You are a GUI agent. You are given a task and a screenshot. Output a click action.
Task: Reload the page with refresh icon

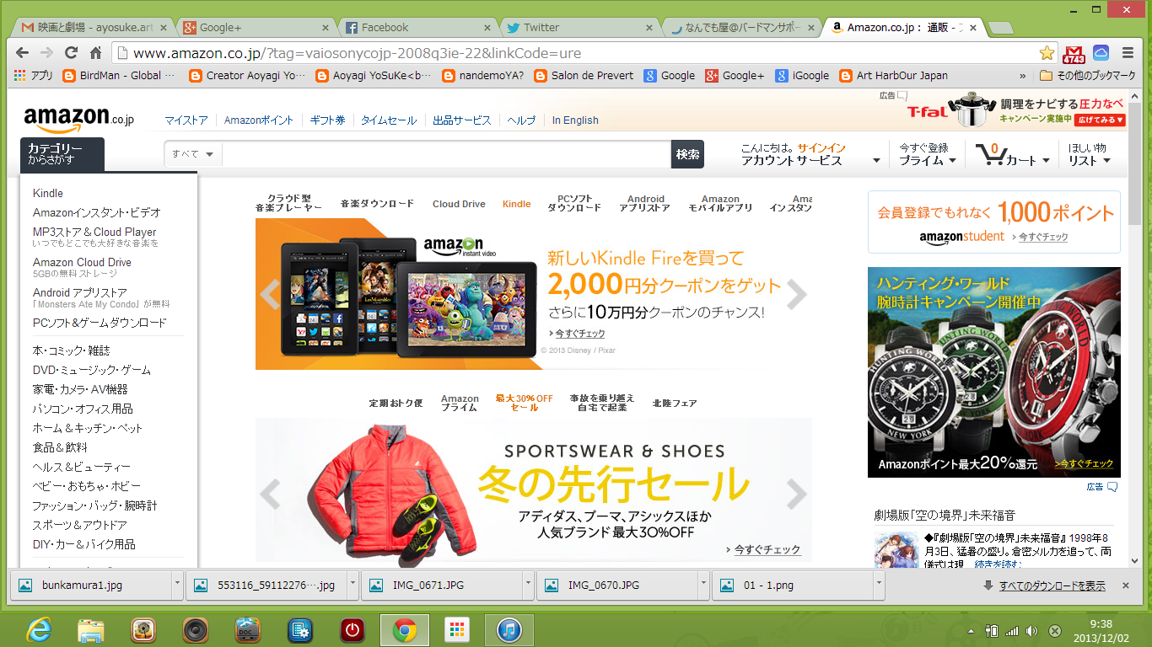click(x=72, y=52)
